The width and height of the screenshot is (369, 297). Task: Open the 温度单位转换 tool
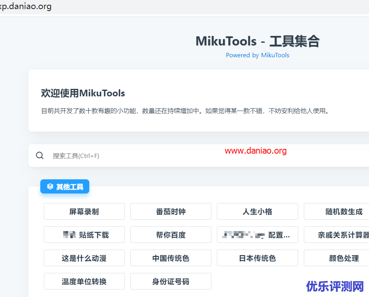(x=84, y=281)
